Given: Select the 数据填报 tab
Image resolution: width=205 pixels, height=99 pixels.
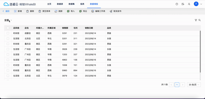Looking at the screenshot, I should (94, 4).
